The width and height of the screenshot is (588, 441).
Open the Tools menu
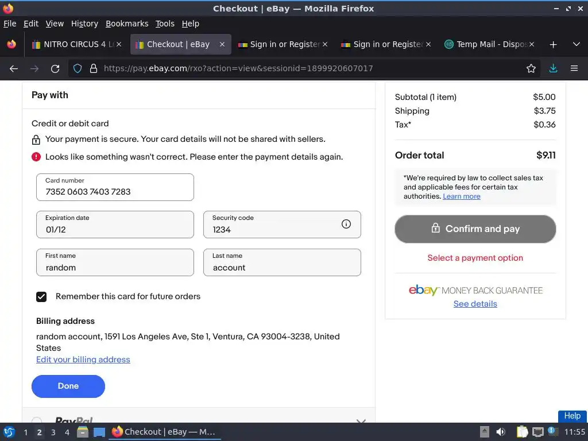coord(165,24)
